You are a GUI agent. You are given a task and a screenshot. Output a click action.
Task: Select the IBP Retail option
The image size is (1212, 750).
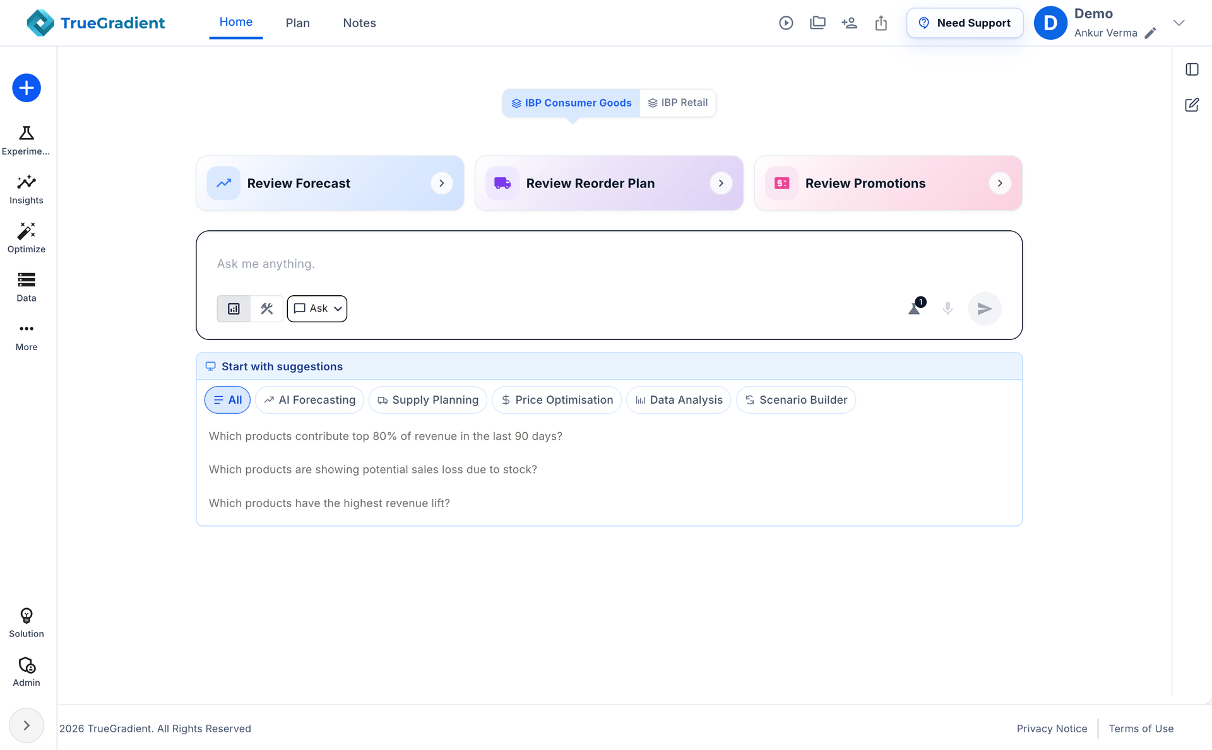678,103
